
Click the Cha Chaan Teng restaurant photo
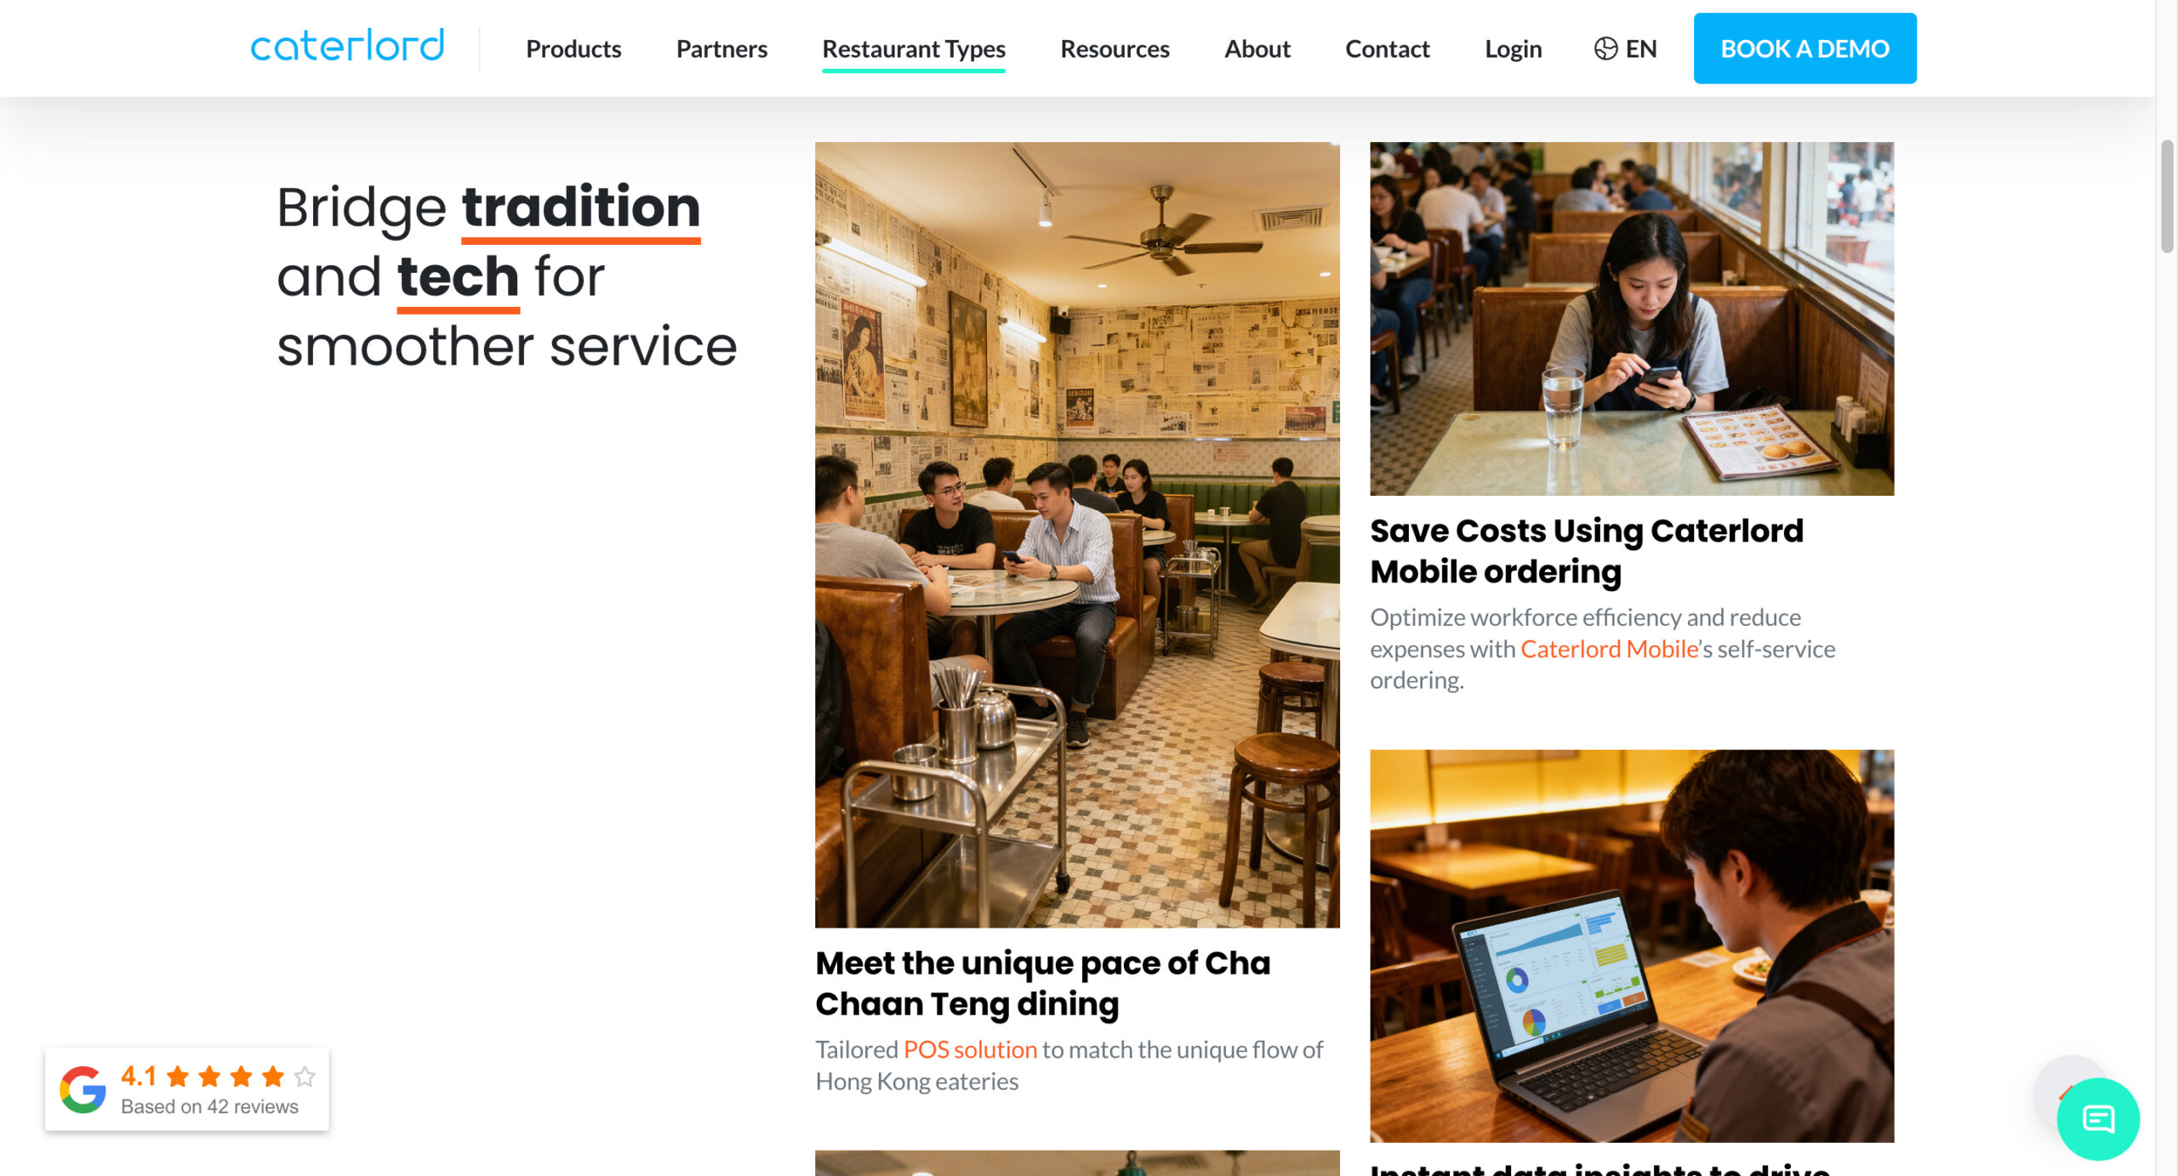click(x=1077, y=534)
